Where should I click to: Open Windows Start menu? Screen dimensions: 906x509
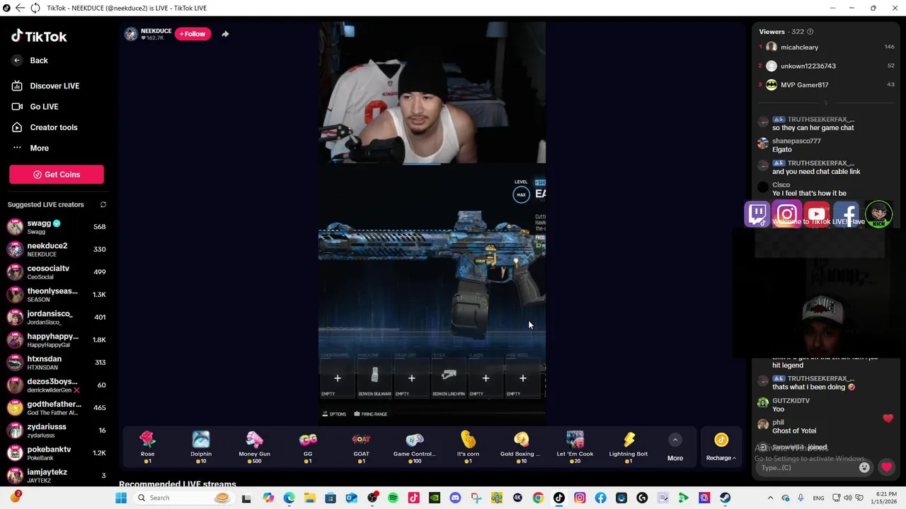point(121,498)
